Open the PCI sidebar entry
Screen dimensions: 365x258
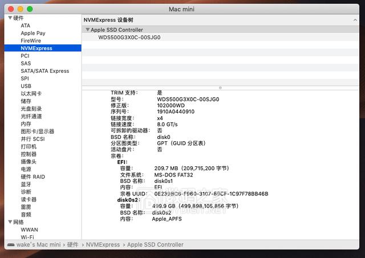point(25,56)
